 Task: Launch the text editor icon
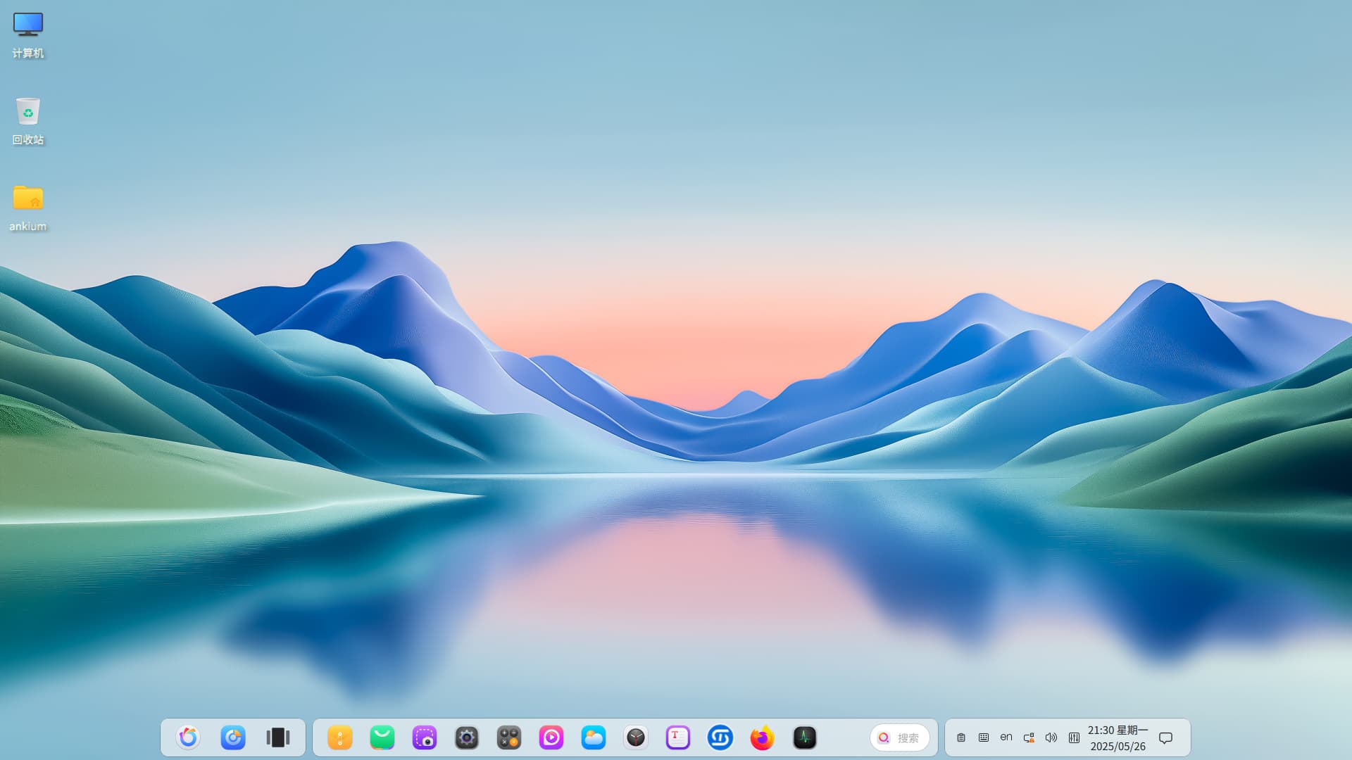(678, 737)
